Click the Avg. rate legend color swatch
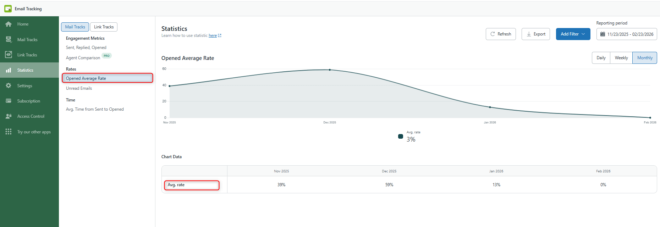This screenshot has width=660, height=227. point(401,136)
